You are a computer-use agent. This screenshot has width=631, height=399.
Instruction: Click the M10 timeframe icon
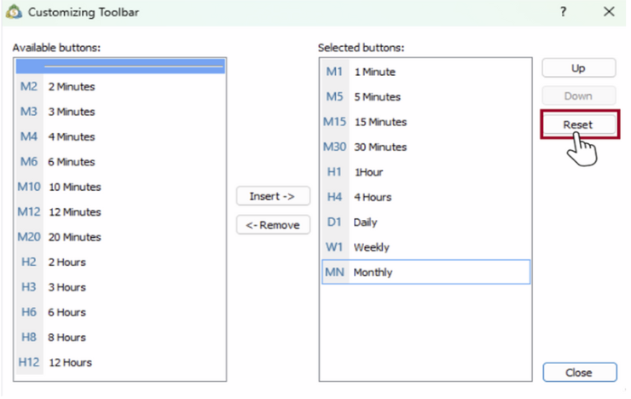pyautogui.click(x=29, y=187)
